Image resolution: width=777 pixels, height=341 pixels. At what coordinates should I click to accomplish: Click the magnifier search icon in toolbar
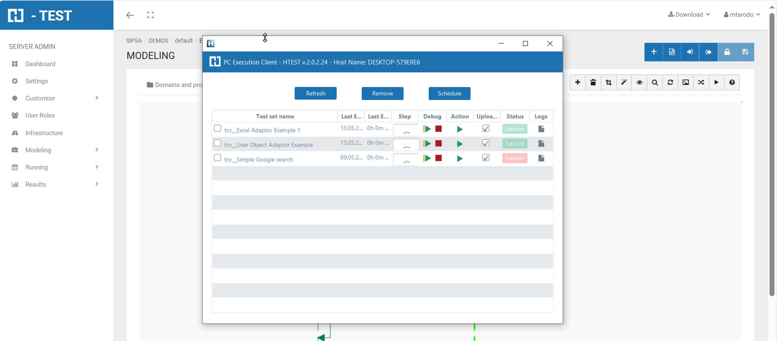tap(655, 82)
